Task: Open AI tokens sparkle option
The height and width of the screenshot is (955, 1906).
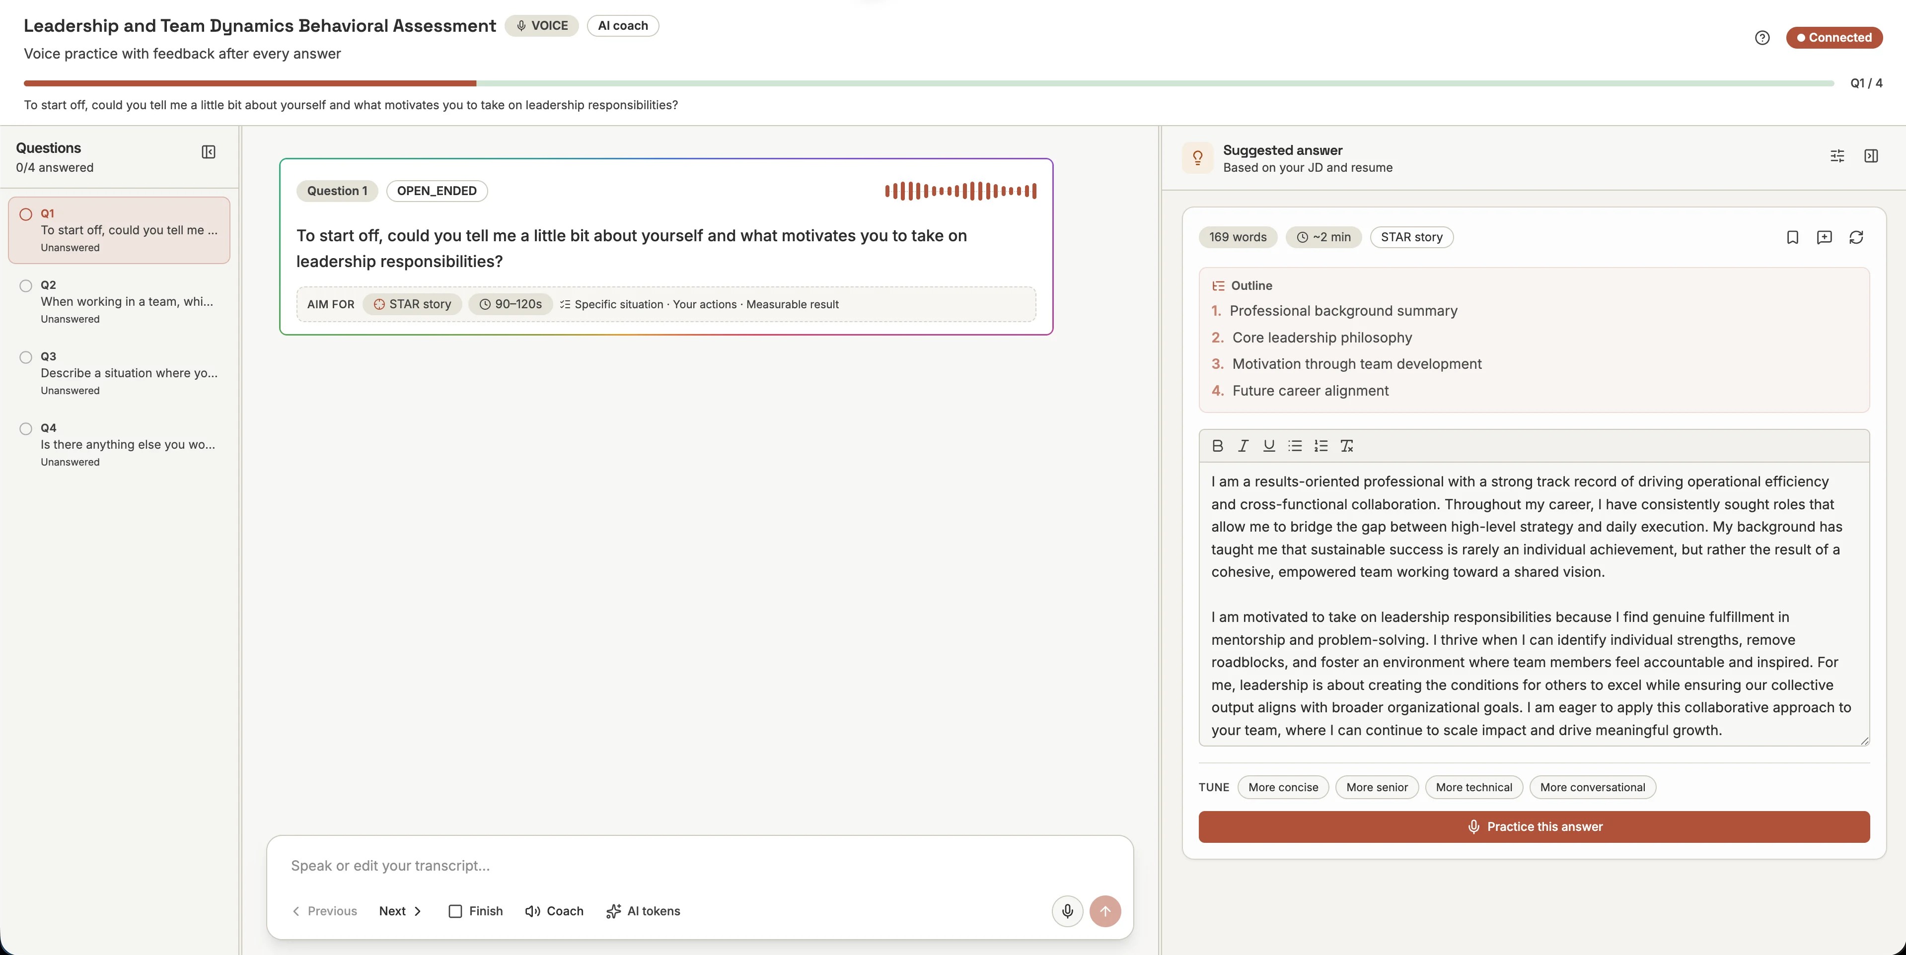Action: click(643, 911)
